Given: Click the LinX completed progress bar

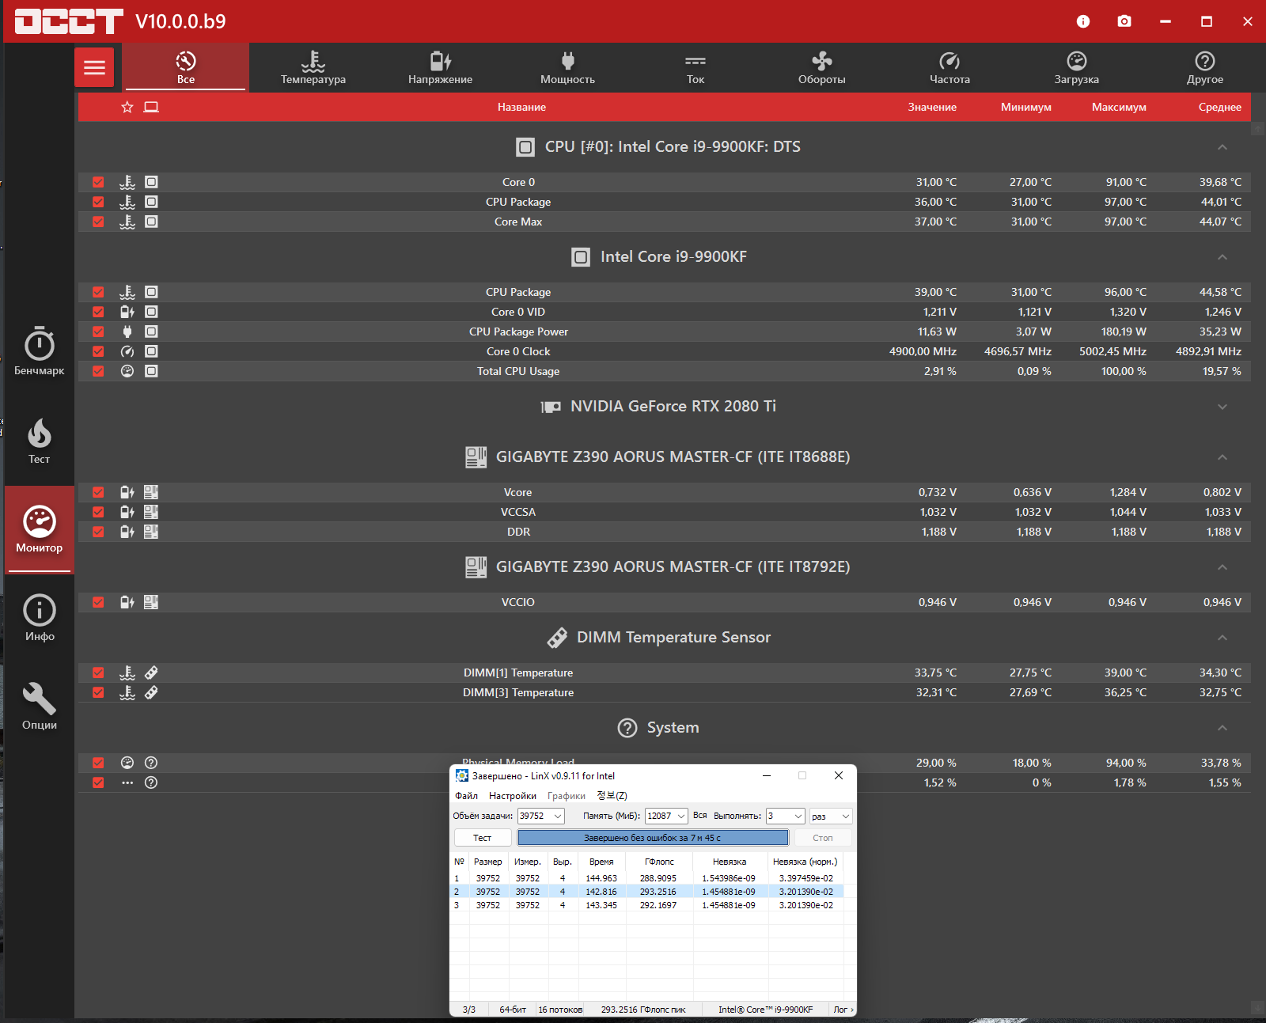Looking at the screenshot, I should [653, 838].
